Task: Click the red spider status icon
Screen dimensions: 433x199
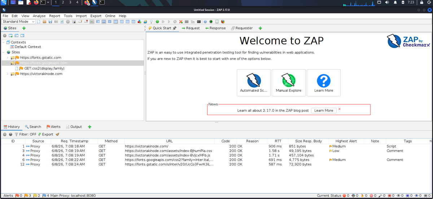Action: point(390,196)
